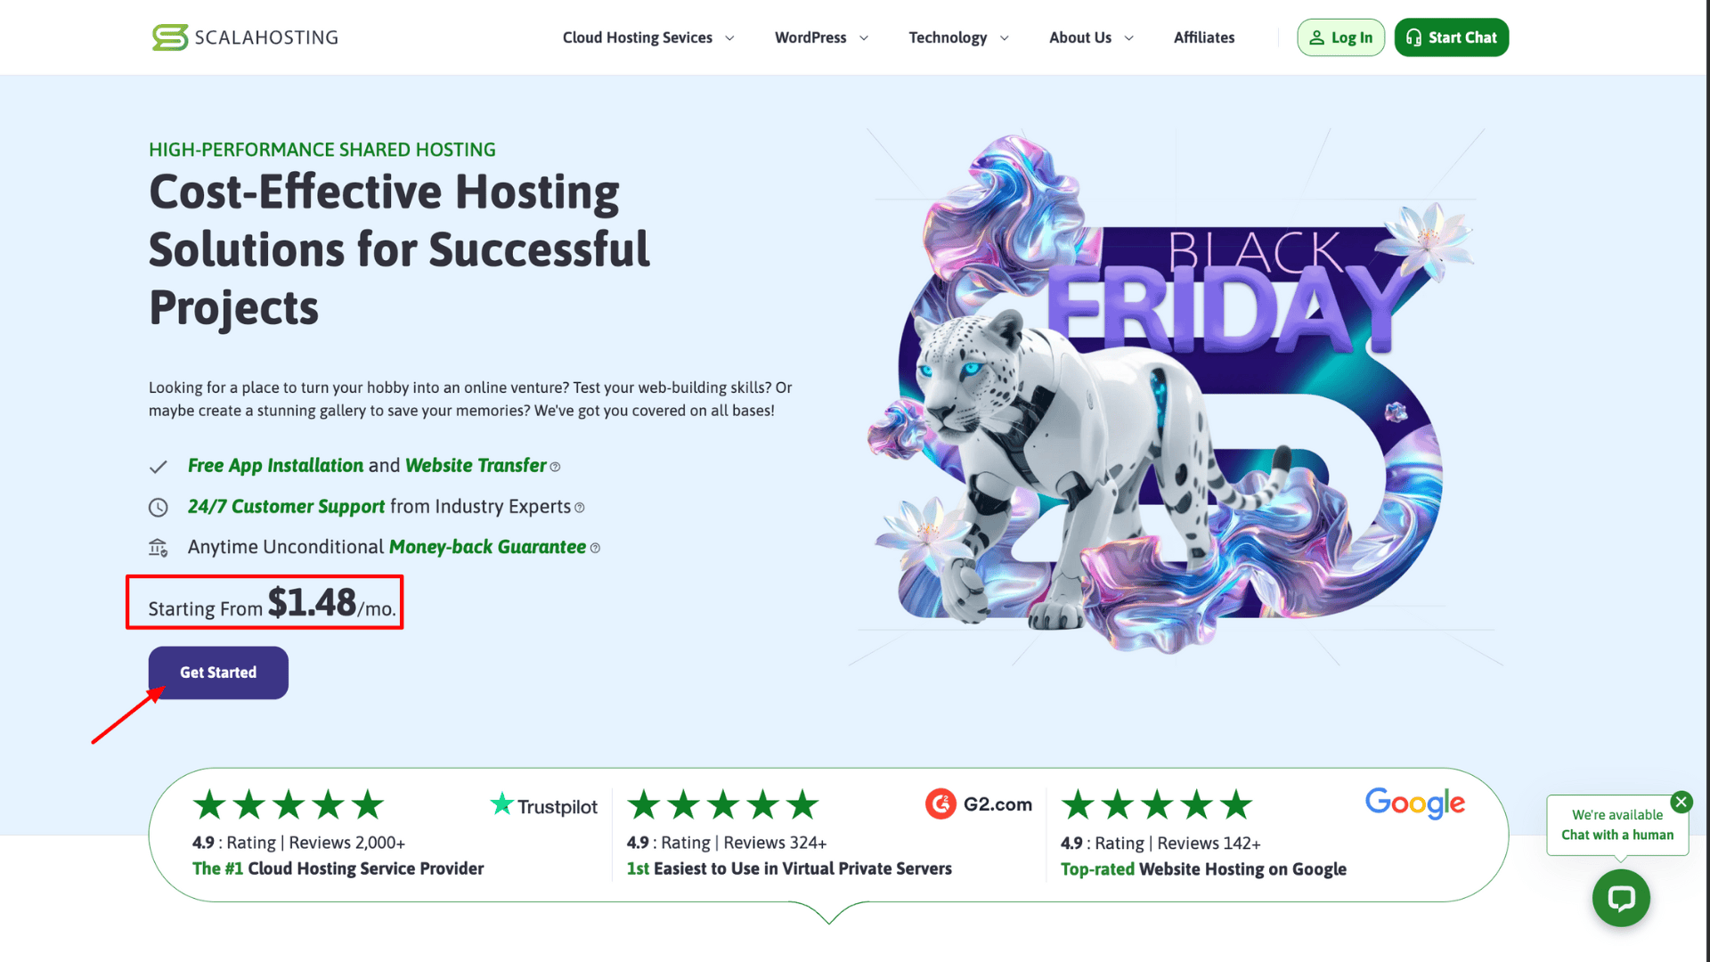Click the ScalaHosting logo

pyautogui.click(x=245, y=37)
